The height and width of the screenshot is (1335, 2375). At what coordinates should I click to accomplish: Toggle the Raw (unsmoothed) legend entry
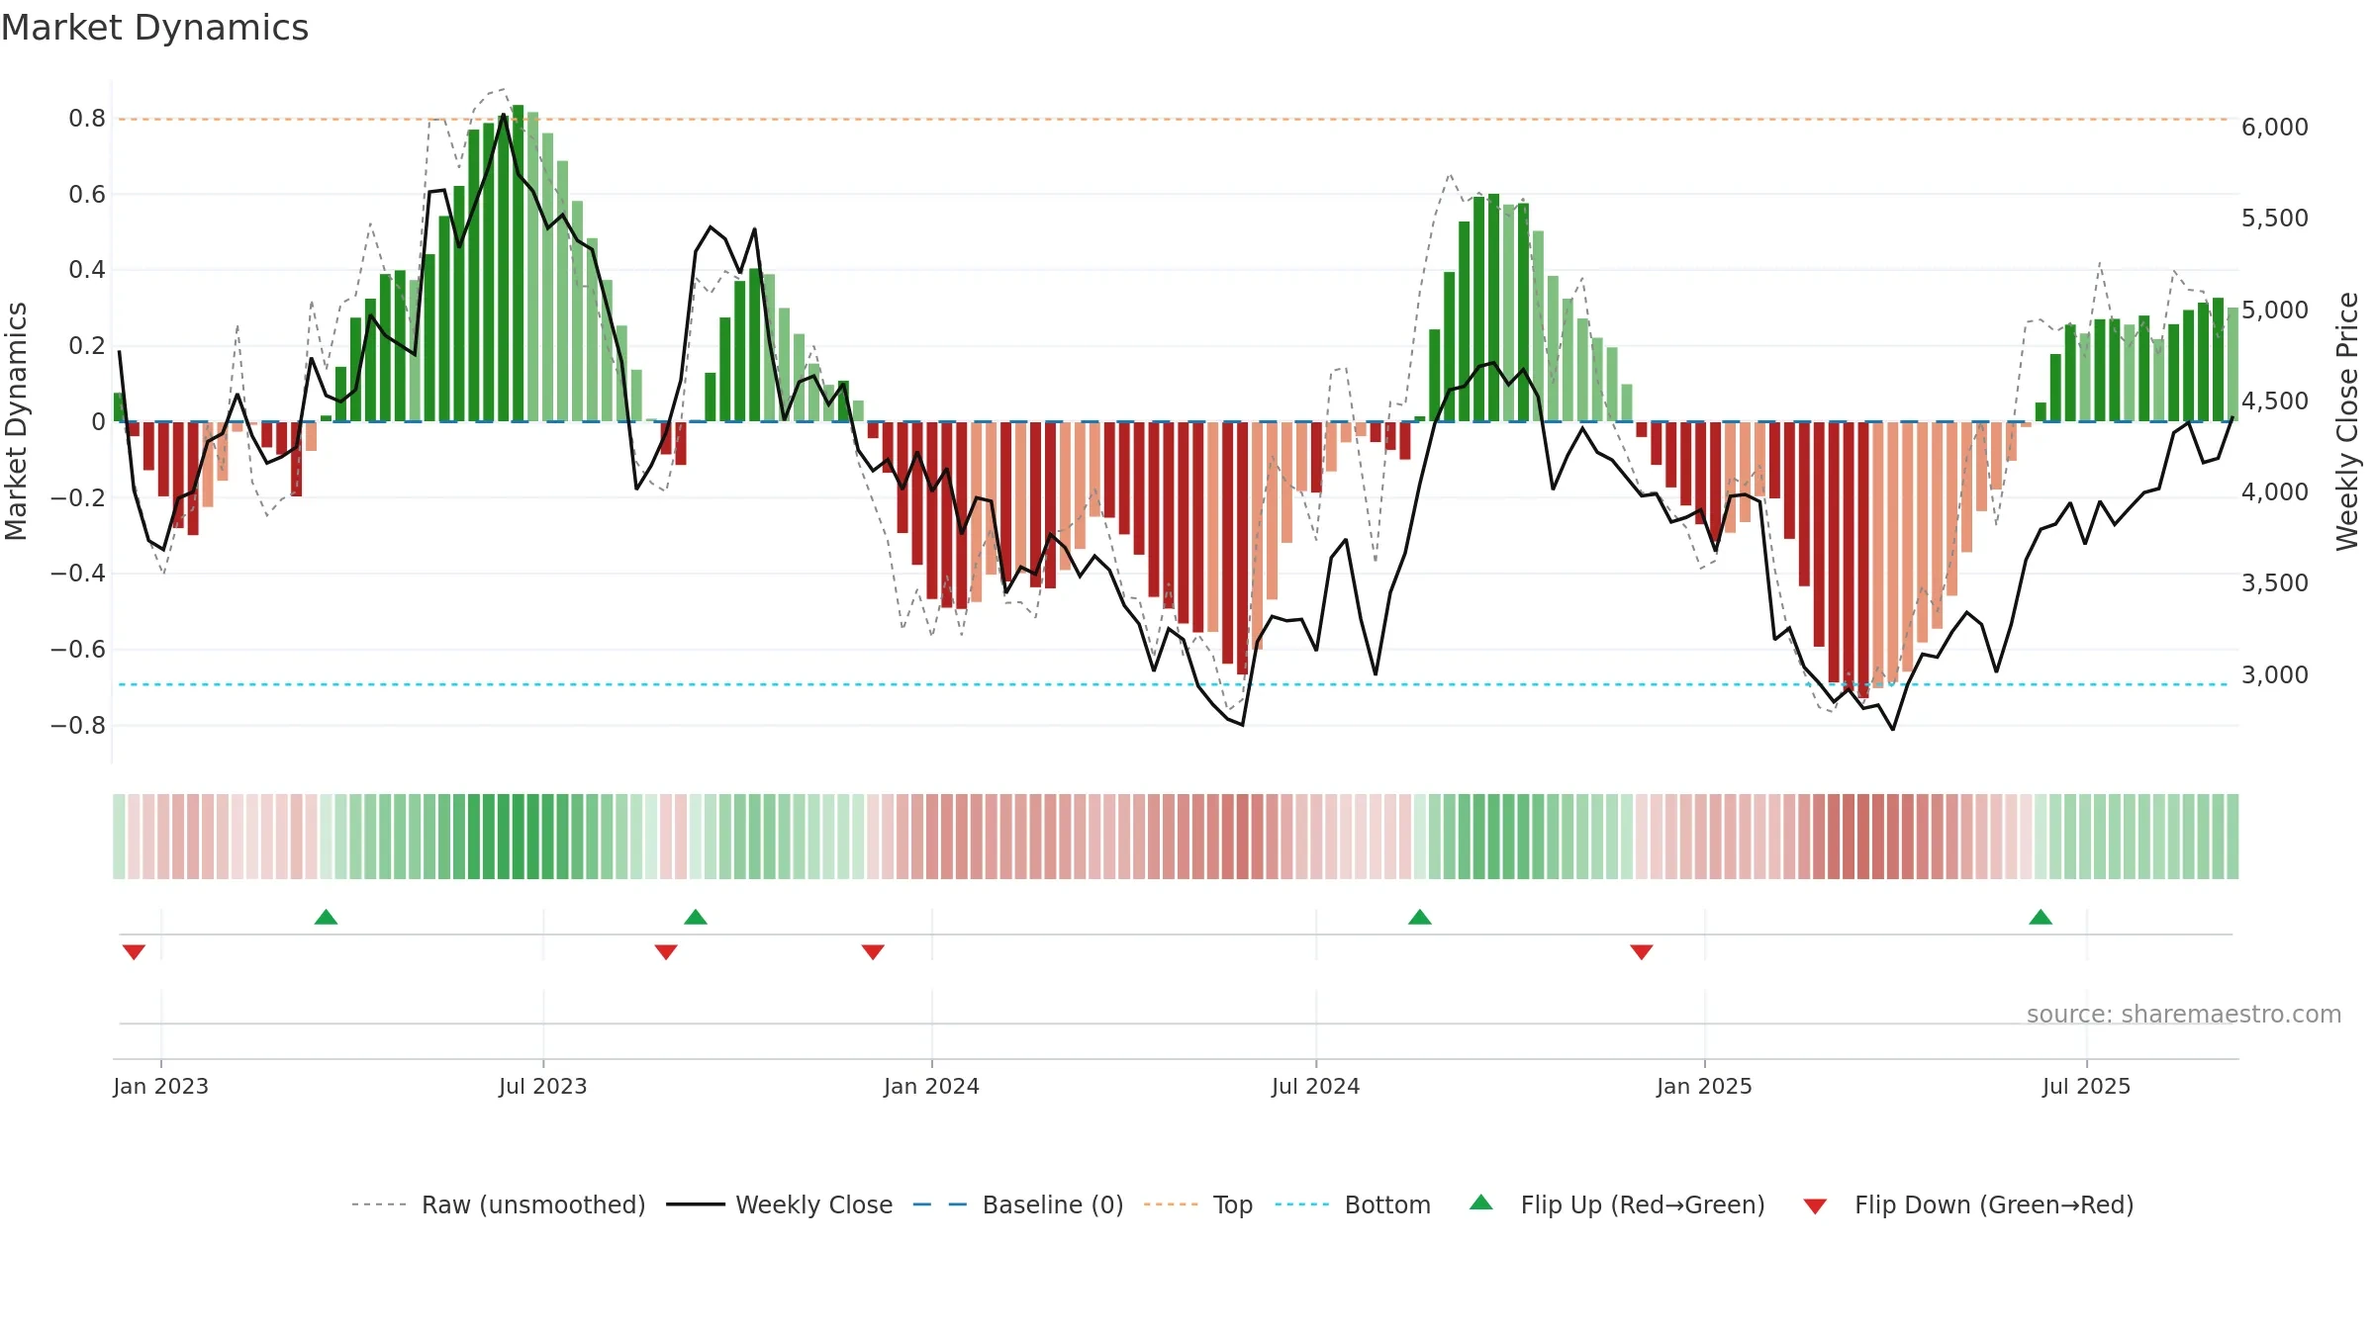[x=499, y=1204]
